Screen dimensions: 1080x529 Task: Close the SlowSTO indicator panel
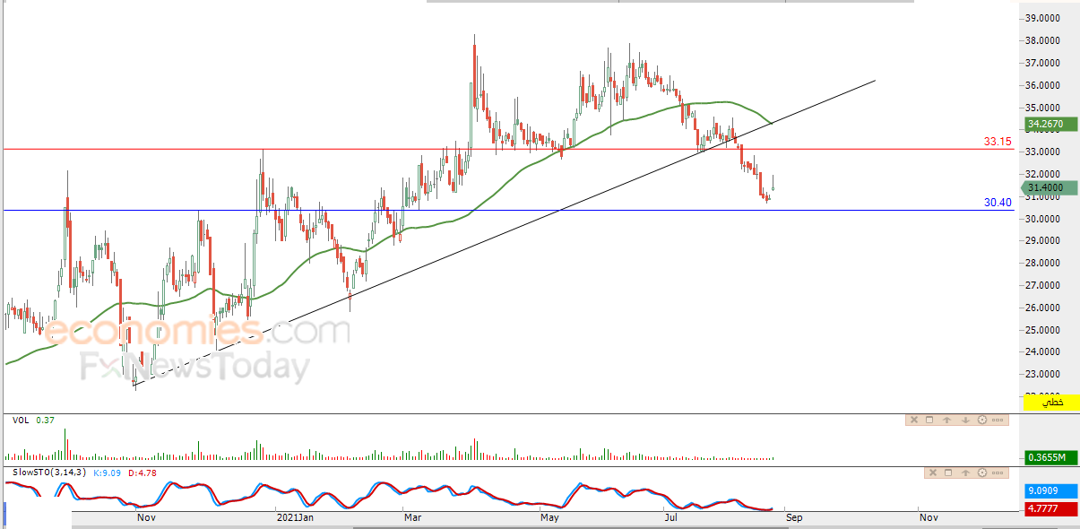[933, 473]
